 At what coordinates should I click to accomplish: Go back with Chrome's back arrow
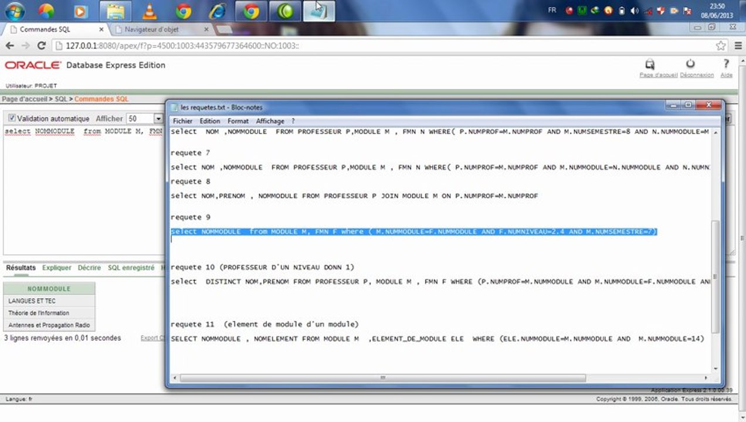(10, 46)
